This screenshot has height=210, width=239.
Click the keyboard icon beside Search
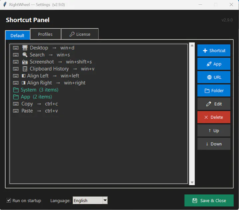(16, 55)
